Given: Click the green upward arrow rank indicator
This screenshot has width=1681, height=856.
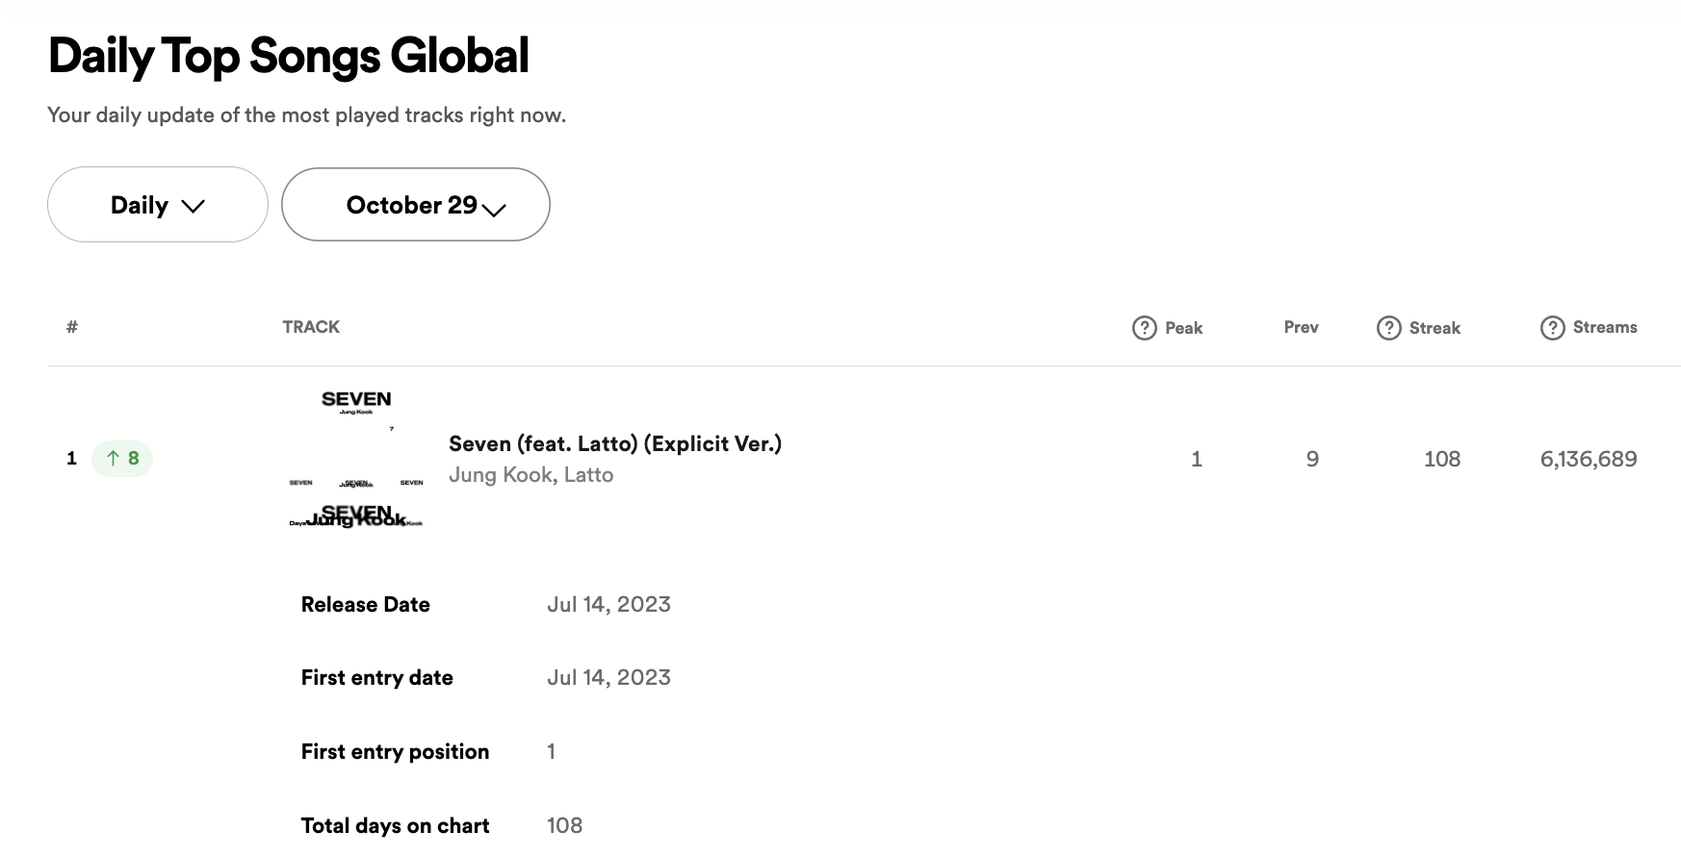Looking at the screenshot, I should [x=115, y=458].
